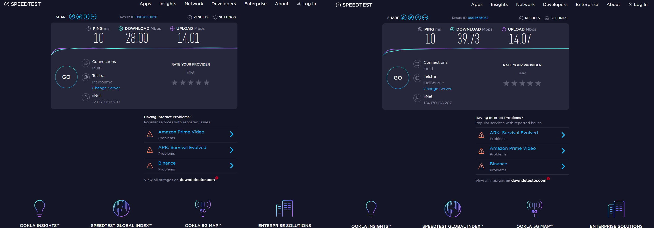Click the Speedtest Global Index globe icon, right window
This screenshot has width=654, height=228.
453,209
